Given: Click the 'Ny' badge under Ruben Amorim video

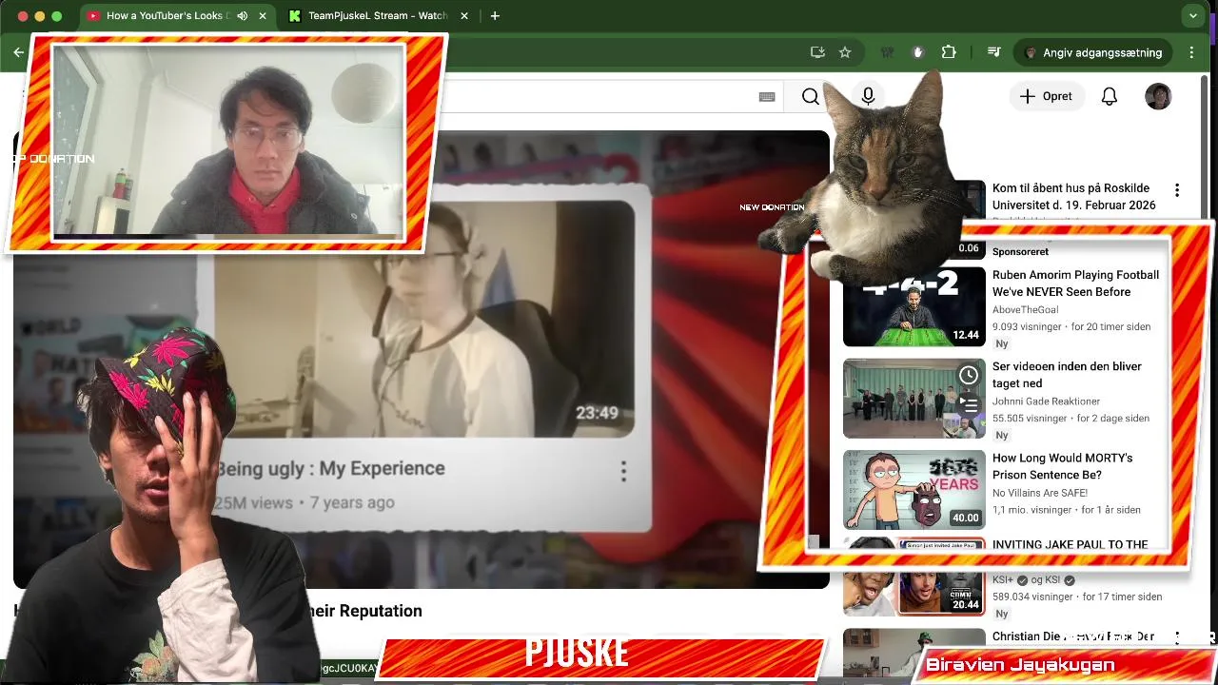Looking at the screenshot, I should click(x=1001, y=343).
